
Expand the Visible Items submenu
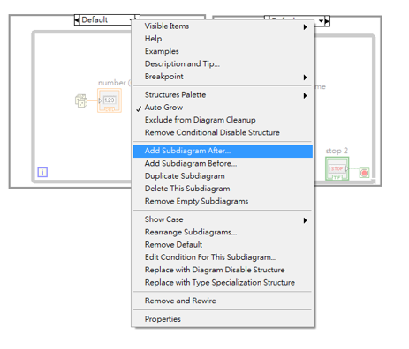223,26
